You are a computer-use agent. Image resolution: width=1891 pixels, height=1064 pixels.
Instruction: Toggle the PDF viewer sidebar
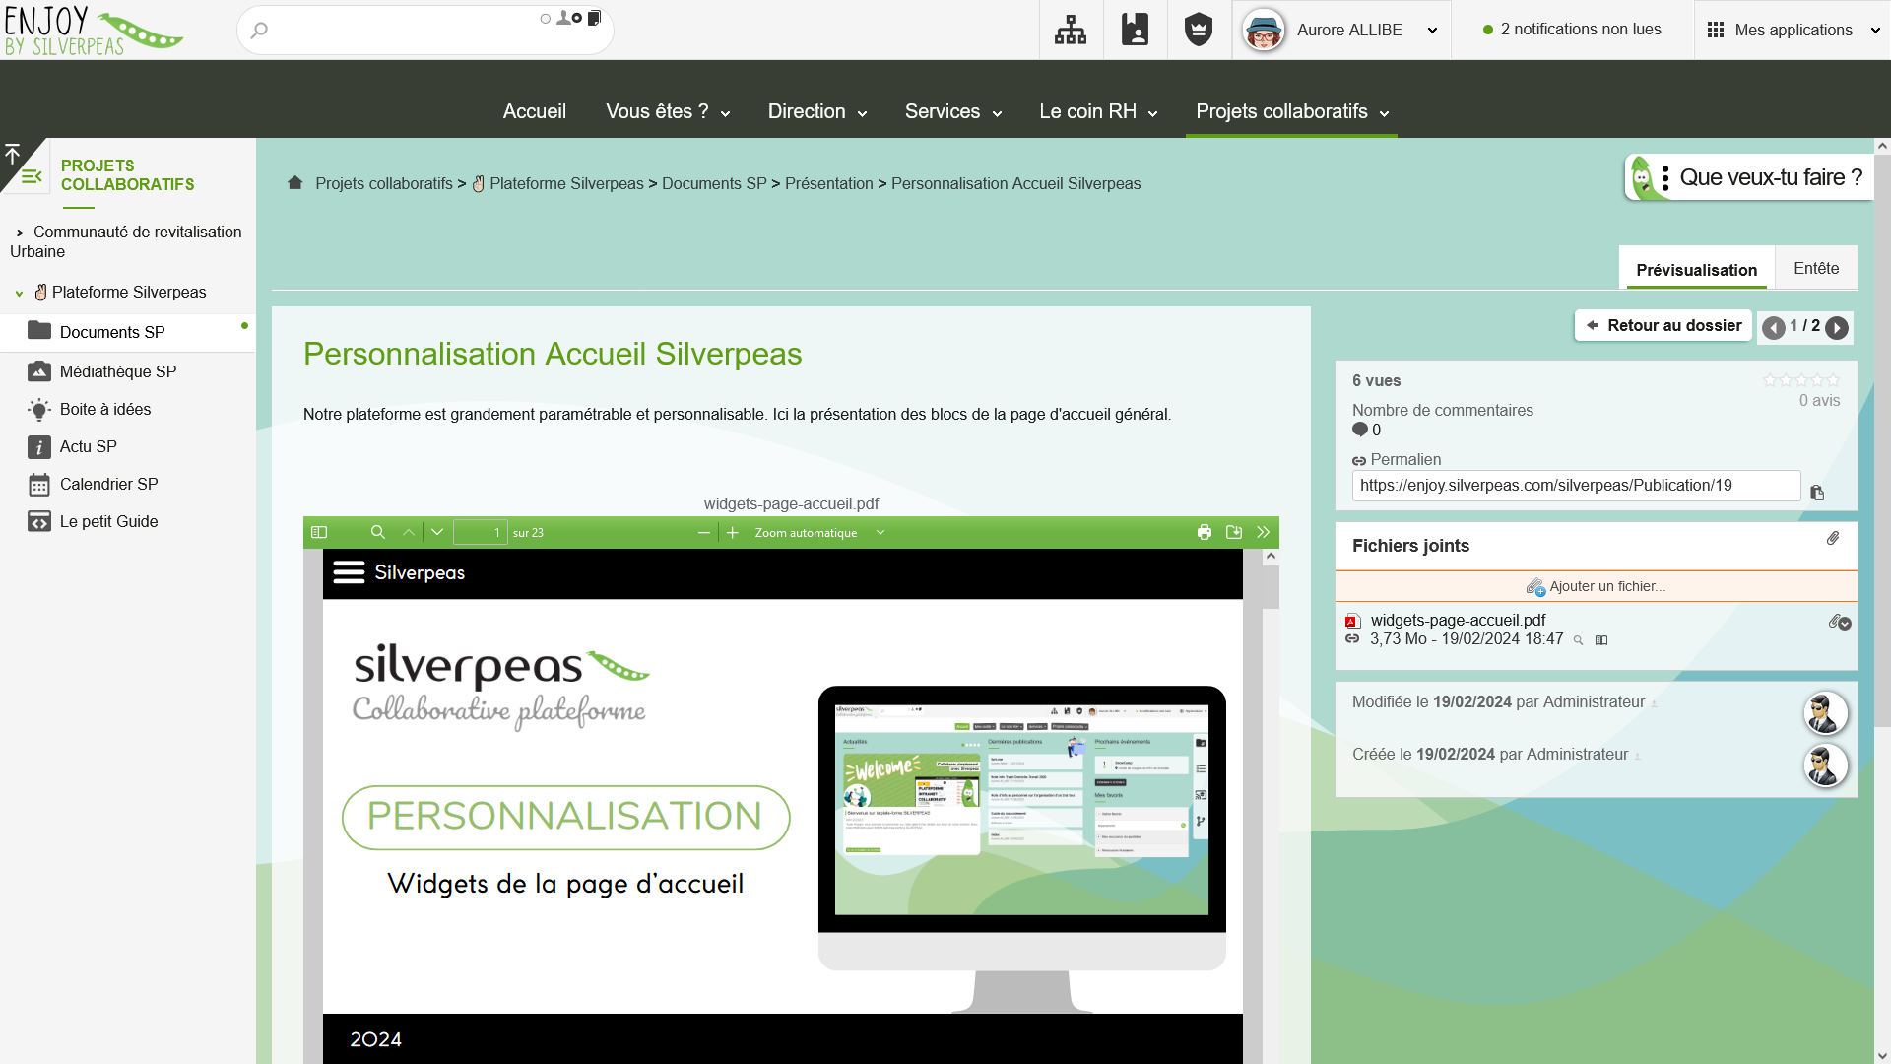(319, 532)
